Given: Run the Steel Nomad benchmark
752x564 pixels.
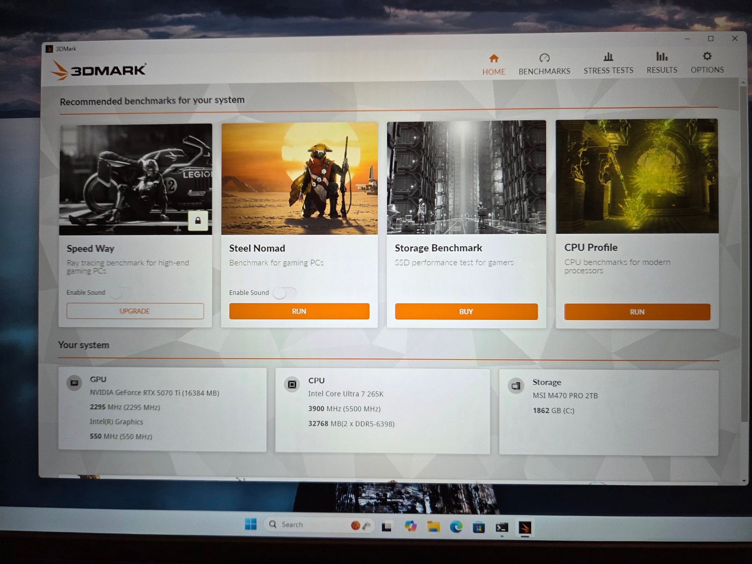Looking at the screenshot, I should pyautogui.click(x=299, y=311).
